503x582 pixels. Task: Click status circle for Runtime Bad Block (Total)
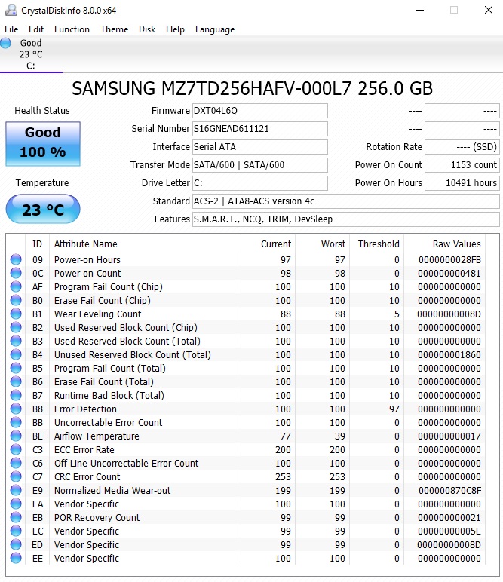tap(16, 395)
